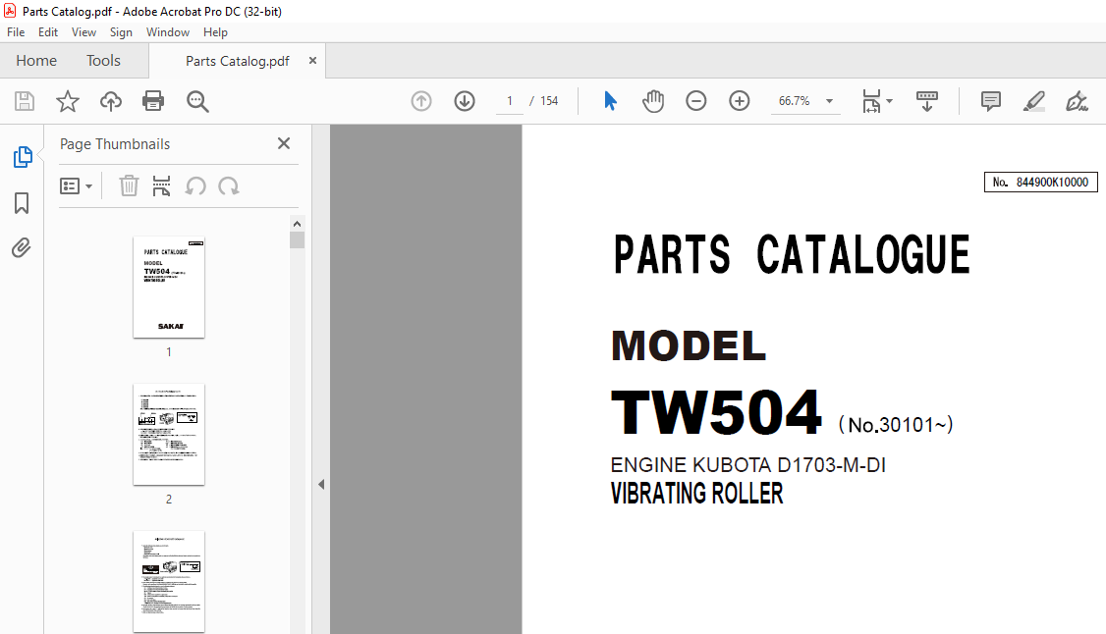Screen dimensions: 1106x634
Task: Close the Page Thumbnails panel
Action: click(284, 143)
